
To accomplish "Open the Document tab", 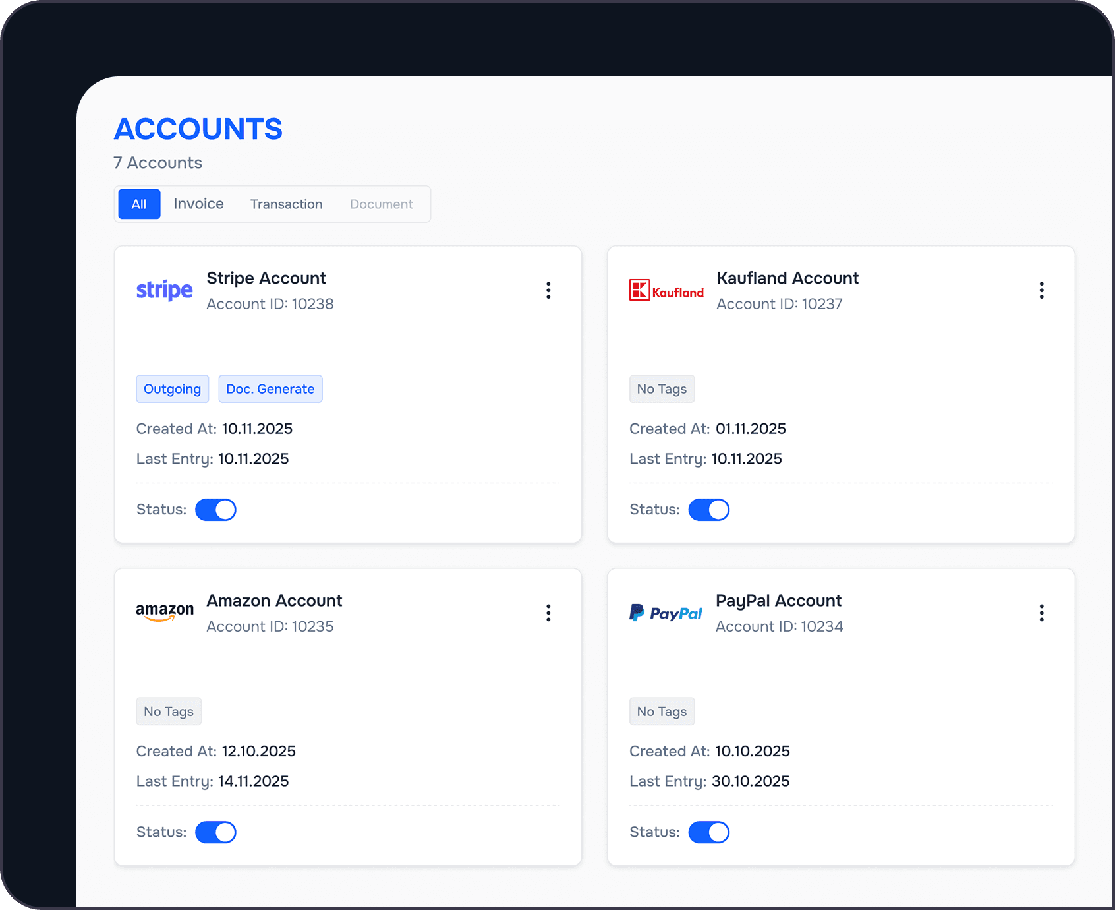I will [x=381, y=204].
